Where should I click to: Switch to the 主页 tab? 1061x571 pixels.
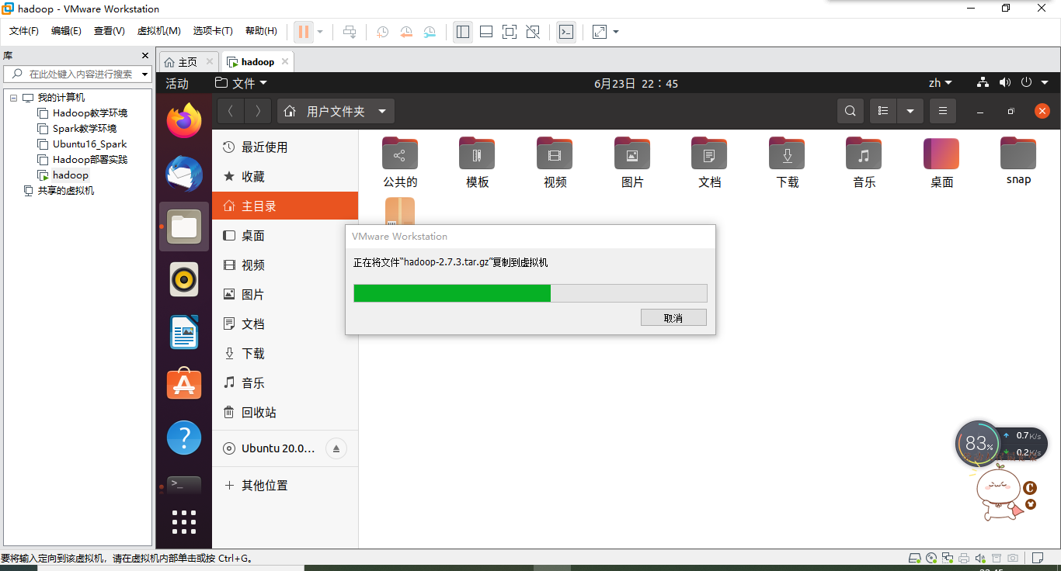189,62
